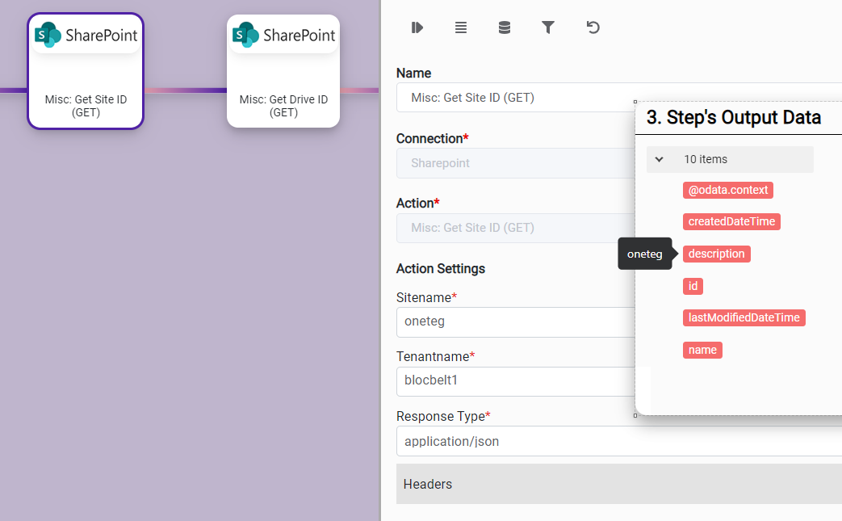Select the createdDateTime output tag
The image size is (842, 521).
tap(731, 222)
